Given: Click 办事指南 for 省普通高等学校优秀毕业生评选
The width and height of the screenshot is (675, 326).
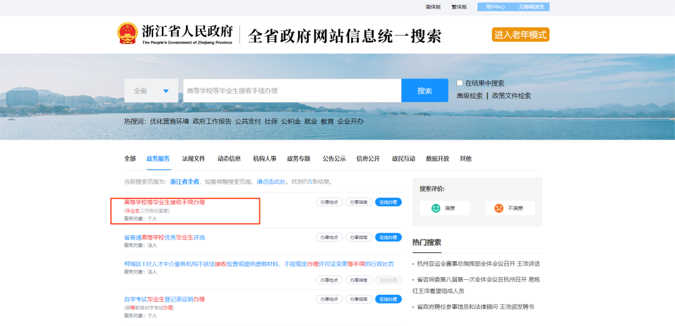Looking at the screenshot, I should coord(359,237).
